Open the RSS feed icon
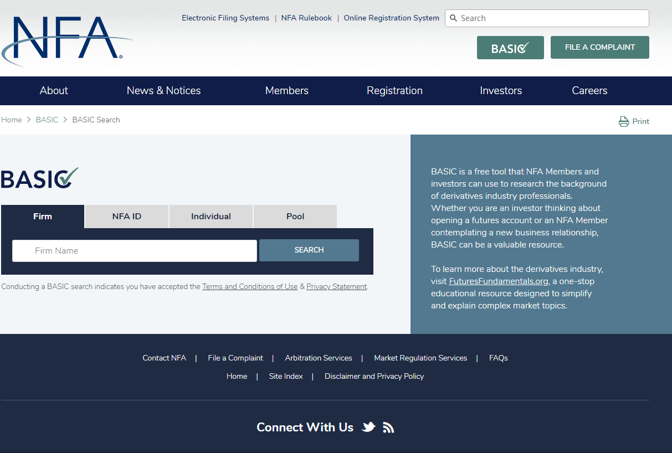The height and width of the screenshot is (453, 672). 388,427
